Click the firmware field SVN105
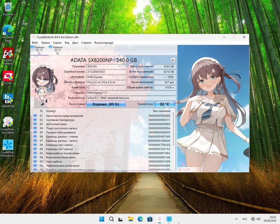The image size is (280, 224). pyautogui.click(x=106, y=67)
